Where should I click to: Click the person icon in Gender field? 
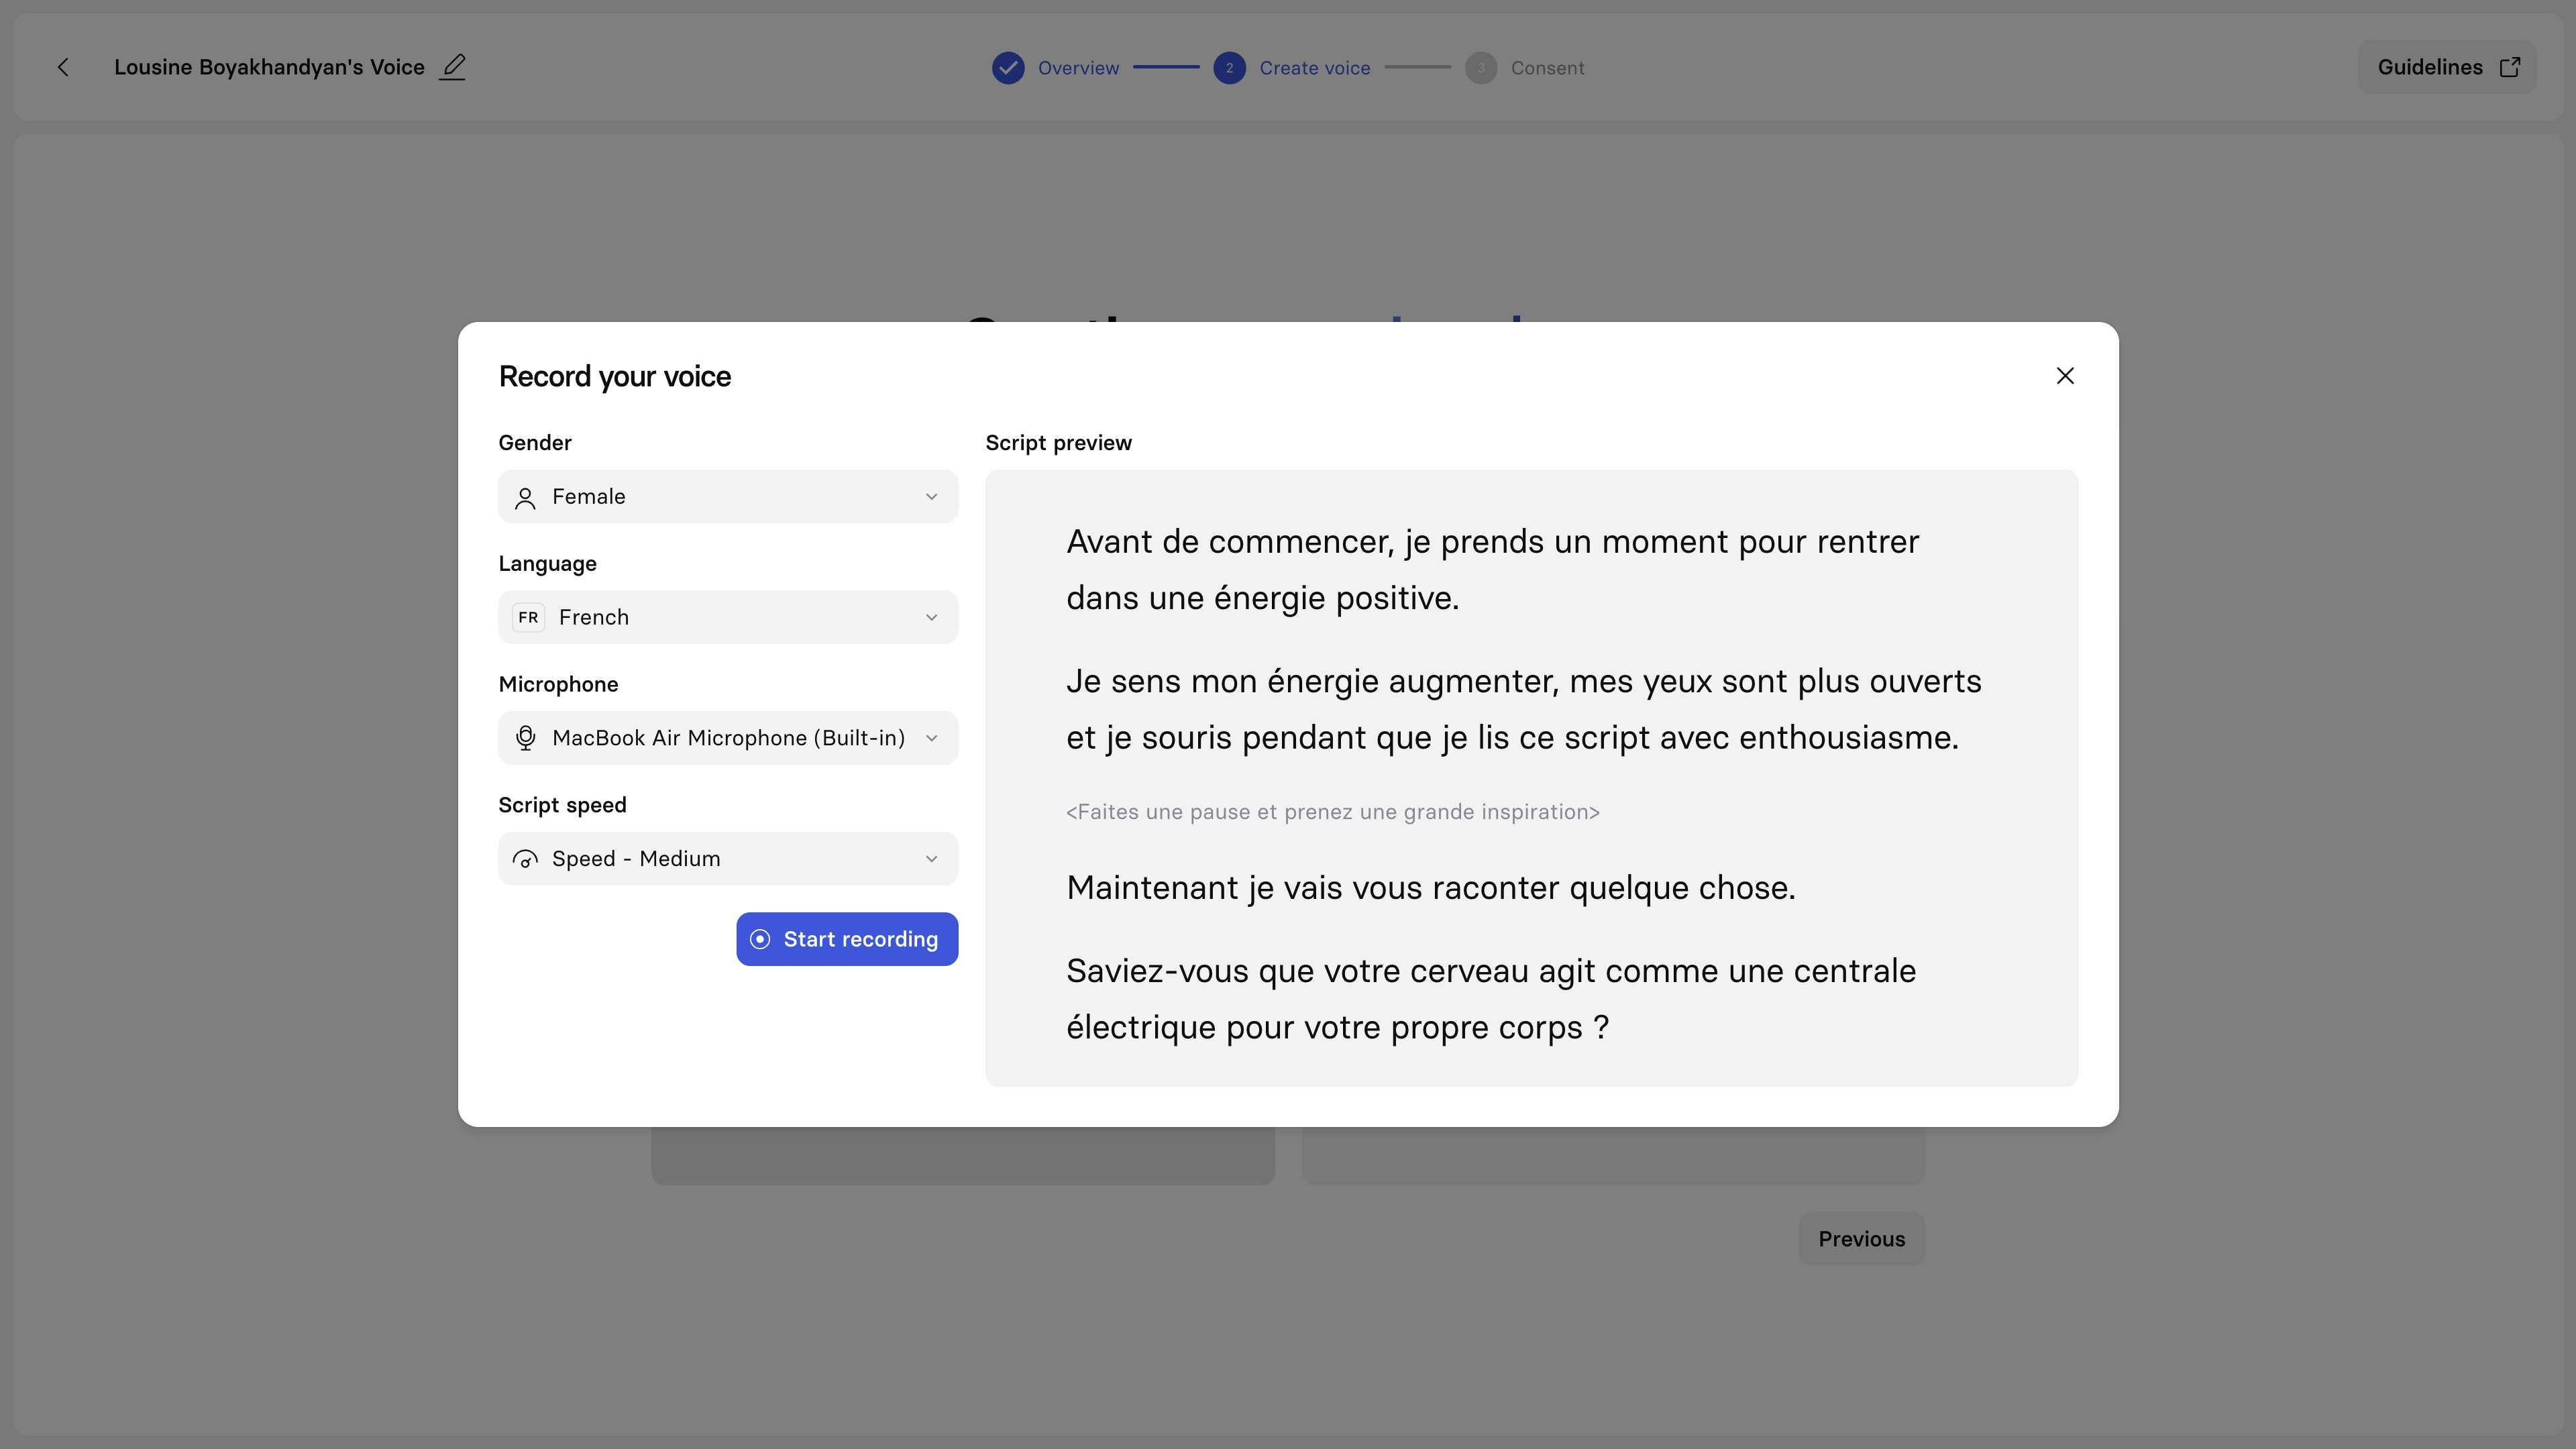525,497
